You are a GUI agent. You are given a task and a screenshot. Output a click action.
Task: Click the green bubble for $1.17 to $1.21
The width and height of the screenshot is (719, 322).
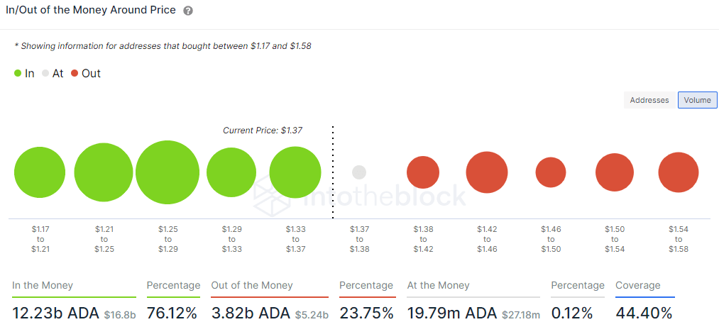point(40,172)
